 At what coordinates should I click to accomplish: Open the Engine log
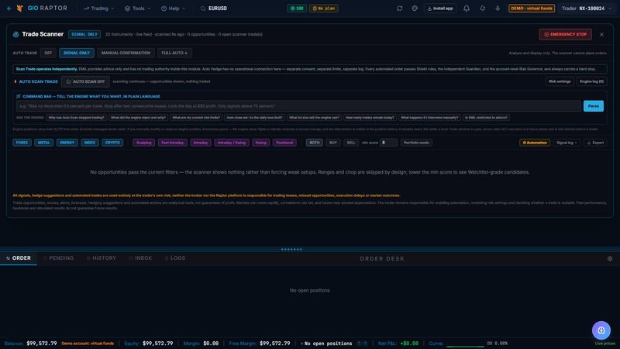click(x=591, y=81)
